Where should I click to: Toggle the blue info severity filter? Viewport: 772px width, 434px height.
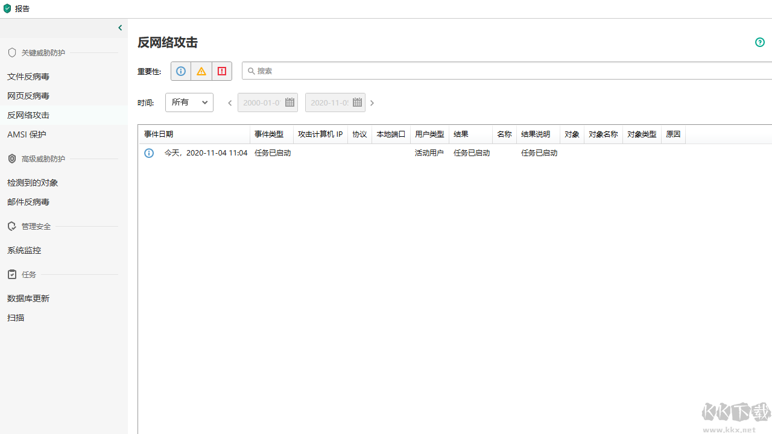click(180, 71)
